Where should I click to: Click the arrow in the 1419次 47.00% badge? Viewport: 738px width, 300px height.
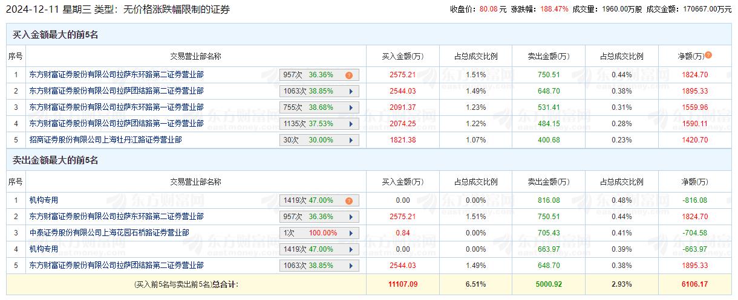point(350,249)
